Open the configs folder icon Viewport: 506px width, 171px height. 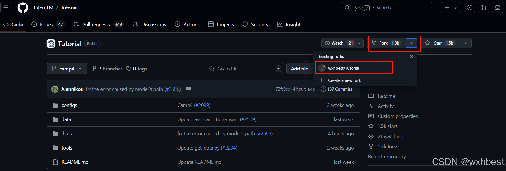point(55,105)
